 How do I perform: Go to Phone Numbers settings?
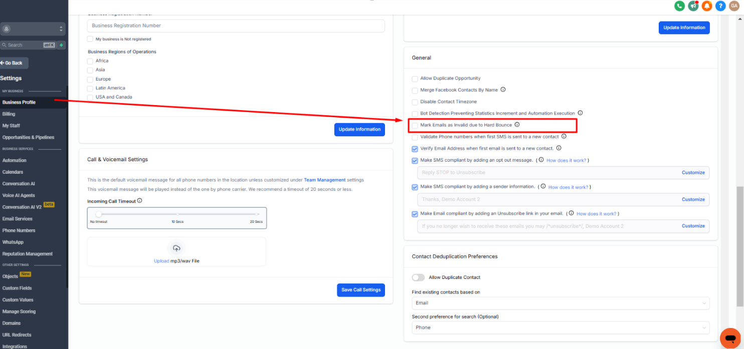point(19,230)
